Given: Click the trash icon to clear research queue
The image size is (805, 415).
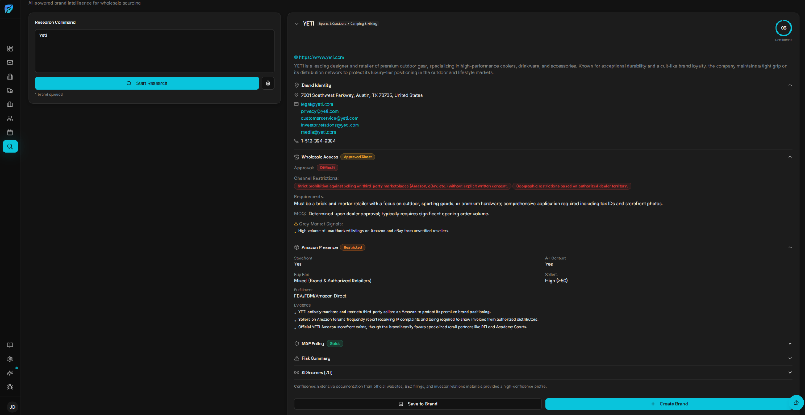Looking at the screenshot, I should pos(268,83).
